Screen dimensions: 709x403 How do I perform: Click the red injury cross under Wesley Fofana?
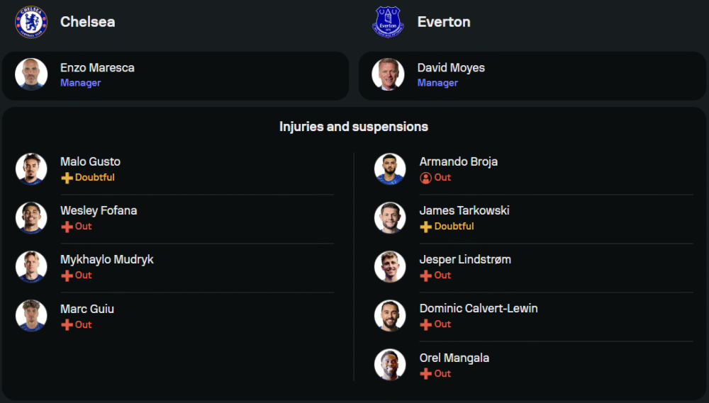pyautogui.click(x=67, y=227)
